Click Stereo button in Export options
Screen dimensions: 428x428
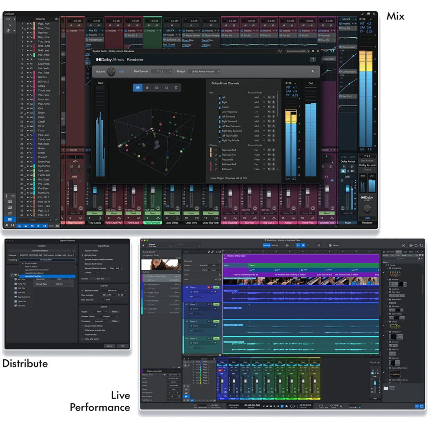(115, 311)
